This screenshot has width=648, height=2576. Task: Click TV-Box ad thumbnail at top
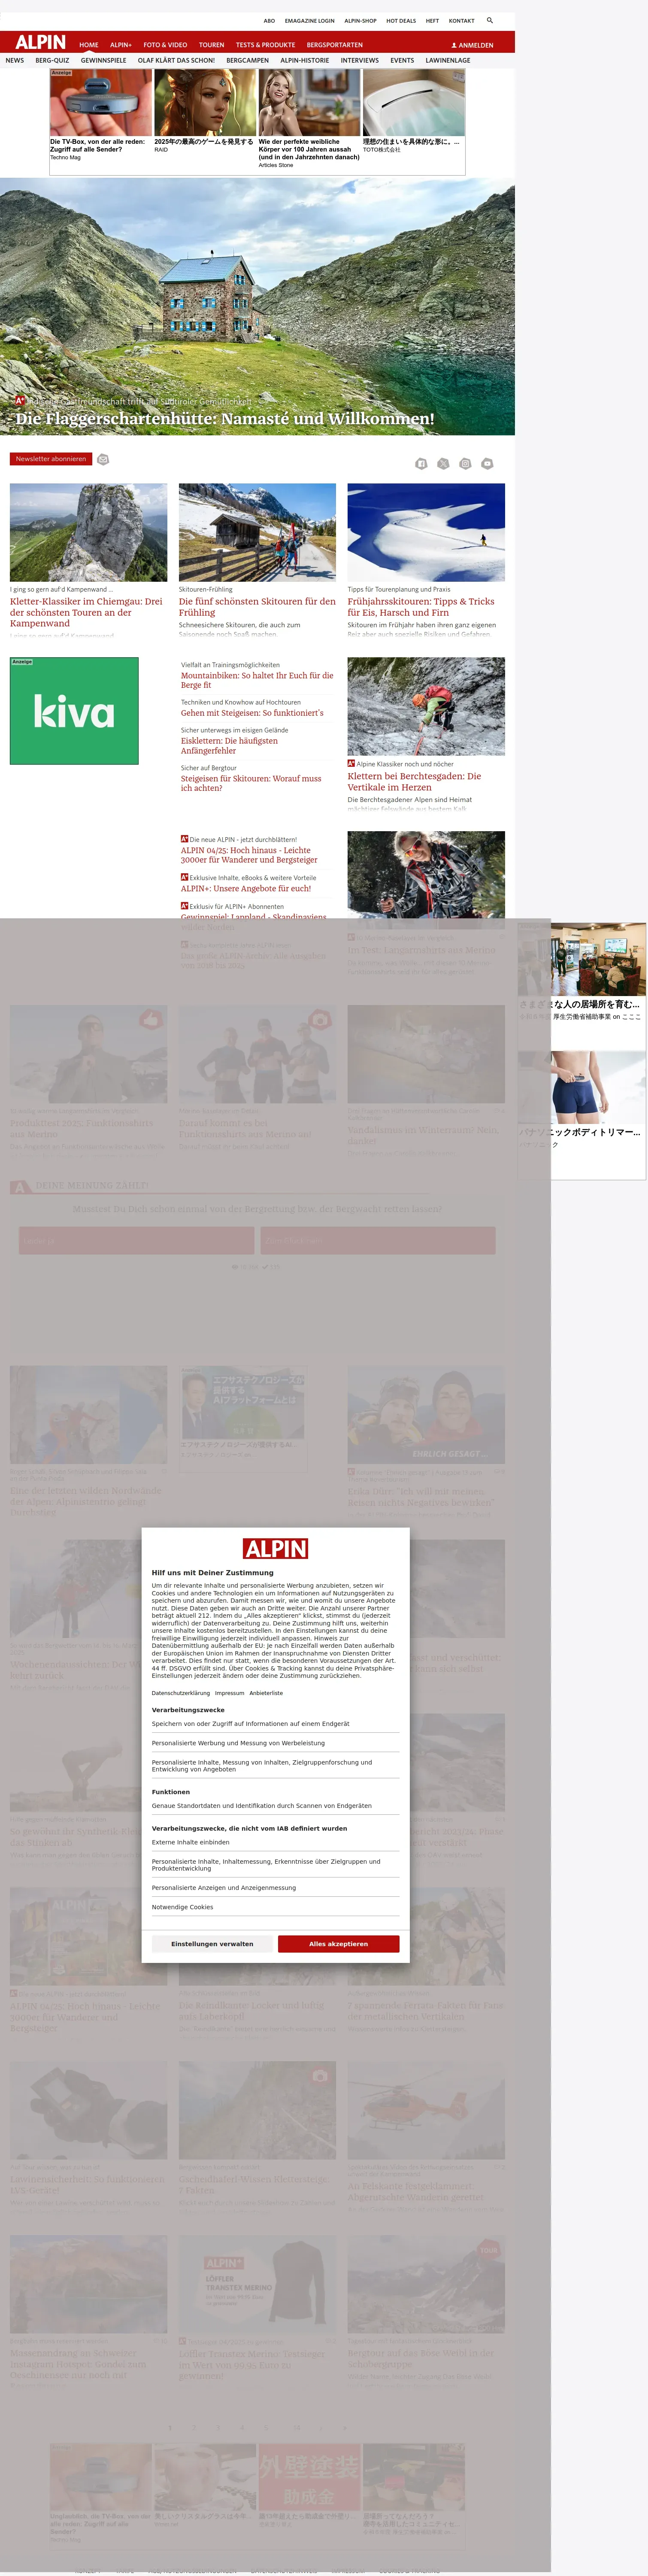[101, 103]
